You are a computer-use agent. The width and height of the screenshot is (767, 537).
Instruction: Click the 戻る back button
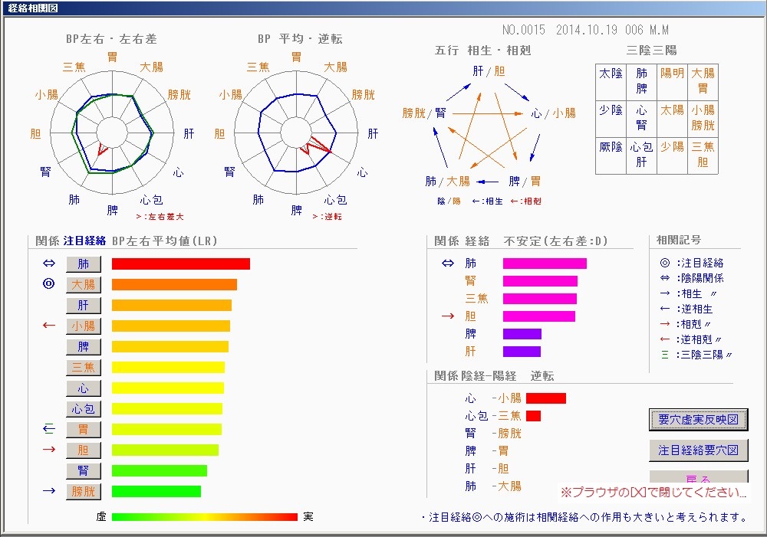point(698,479)
